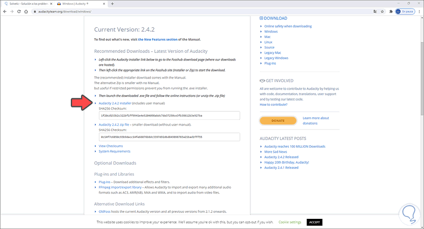Open the Audacity 2.4.1 Released post
Screen dimensions: 424x229
click(x=281, y=168)
